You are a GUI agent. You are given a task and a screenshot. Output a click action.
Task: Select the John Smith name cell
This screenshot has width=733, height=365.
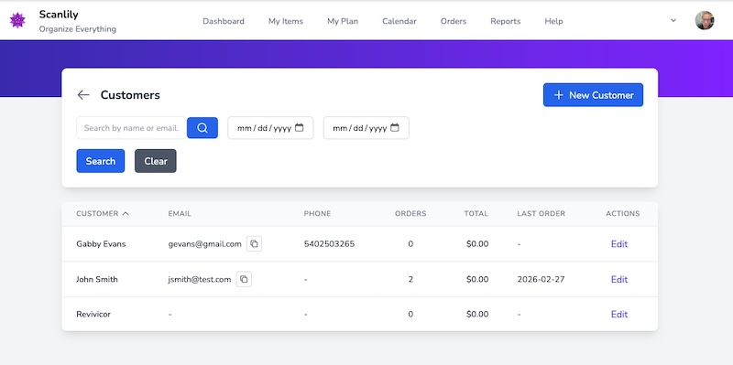97,279
